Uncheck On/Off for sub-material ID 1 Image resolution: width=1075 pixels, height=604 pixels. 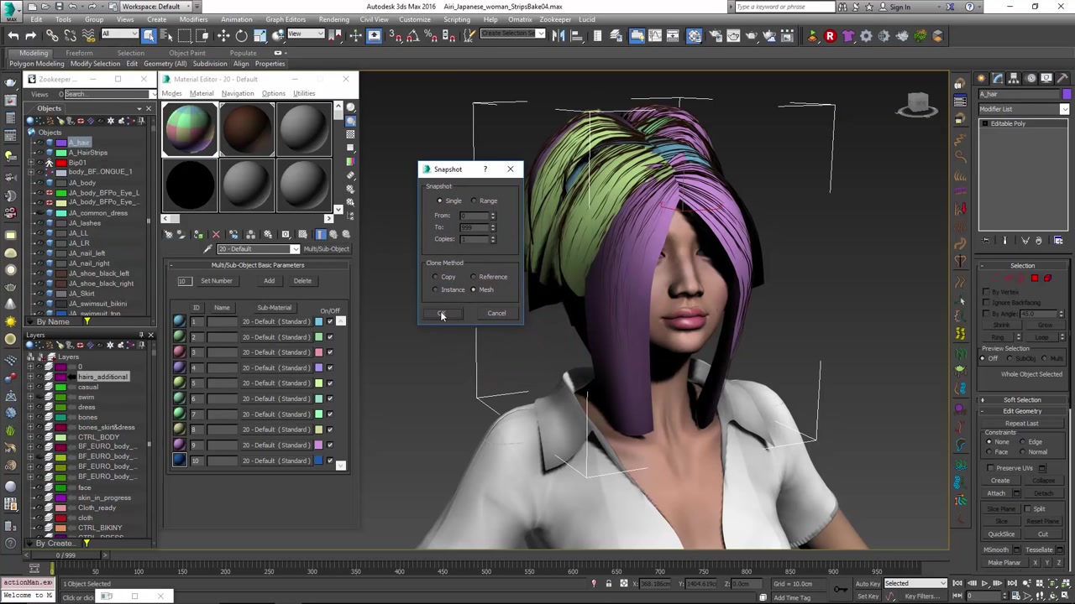(330, 321)
